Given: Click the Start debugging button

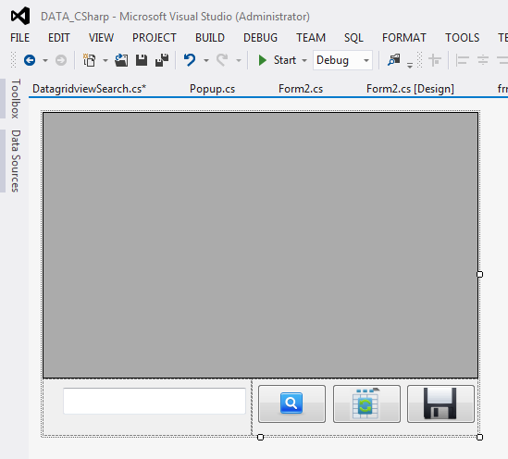Looking at the screenshot, I should coord(277,60).
